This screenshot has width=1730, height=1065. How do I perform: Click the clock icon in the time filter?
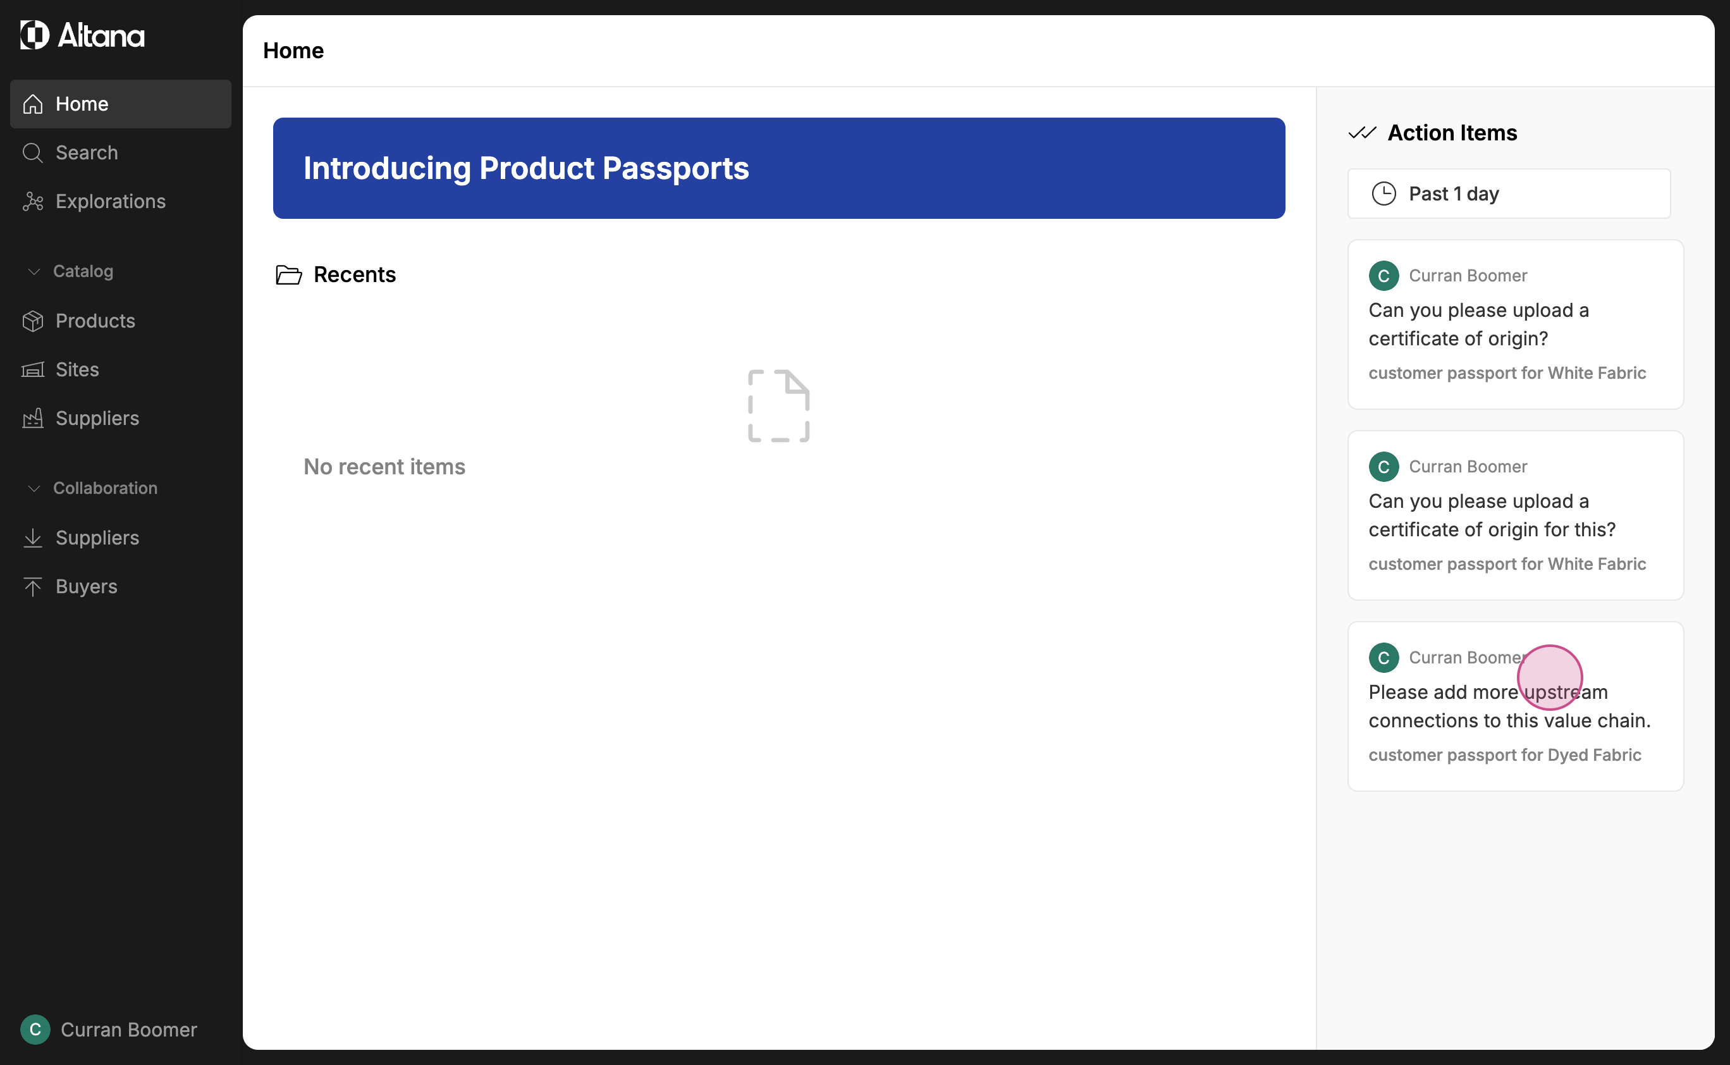point(1383,194)
